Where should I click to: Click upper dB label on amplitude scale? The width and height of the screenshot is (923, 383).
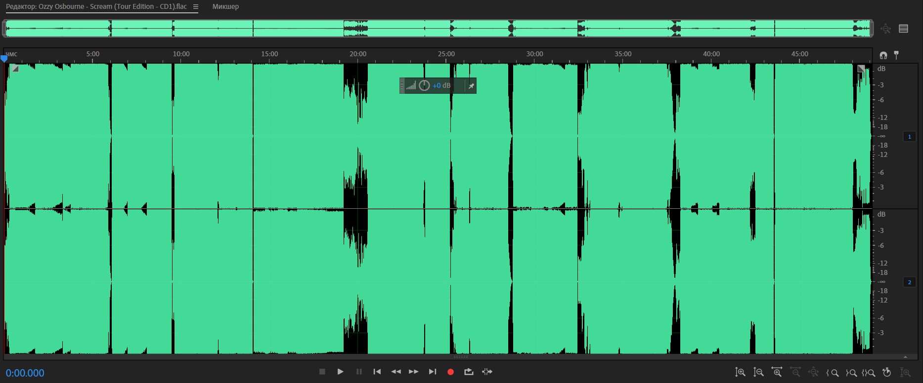881,69
